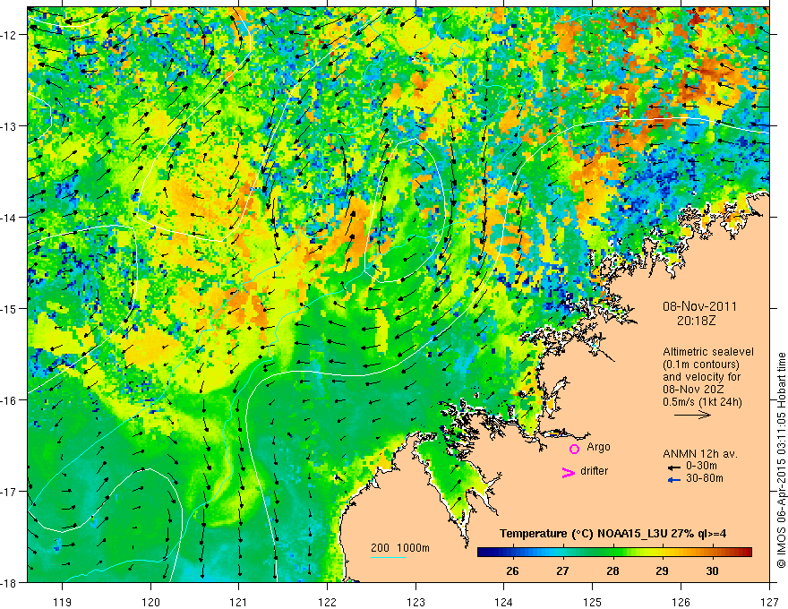Screen dimensions: 788x609
Task: Click the IMOS copyright timestamp text
Action: (x=781, y=459)
